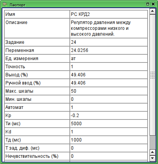Click the scrollbar thumb grip
Image resolution: width=158 pixels, height=164 pixels.
(153, 75)
